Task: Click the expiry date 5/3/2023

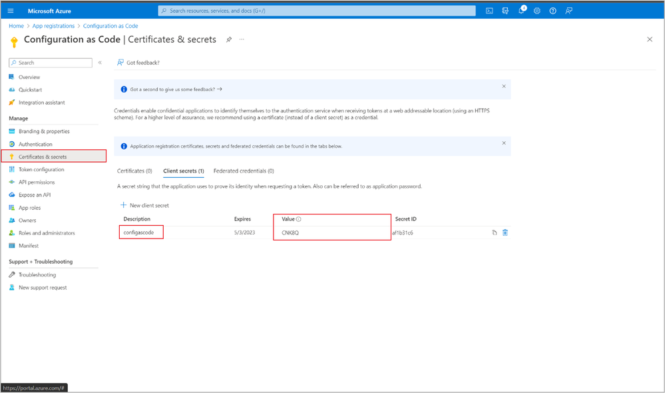Action: tap(245, 232)
